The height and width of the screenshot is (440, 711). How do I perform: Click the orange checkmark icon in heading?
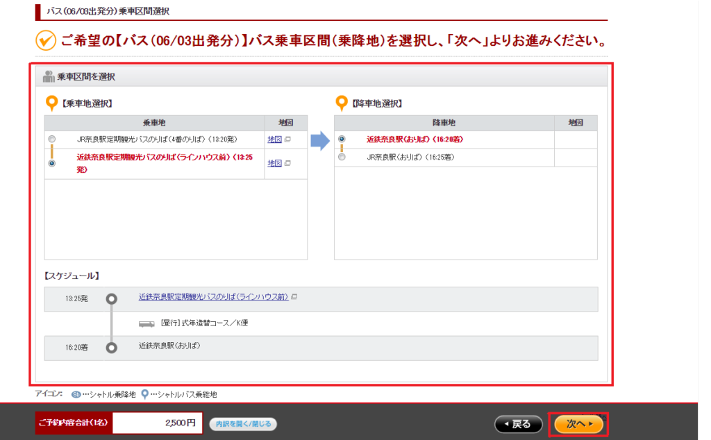tap(46, 40)
